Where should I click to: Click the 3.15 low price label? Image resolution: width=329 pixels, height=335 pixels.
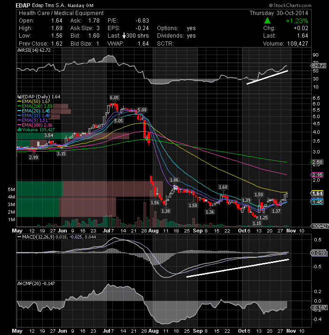pyautogui.click(x=61, y=153)
